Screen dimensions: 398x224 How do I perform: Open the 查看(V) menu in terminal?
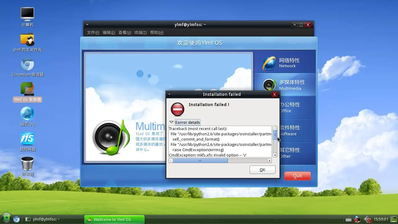[x=125, y=33]
